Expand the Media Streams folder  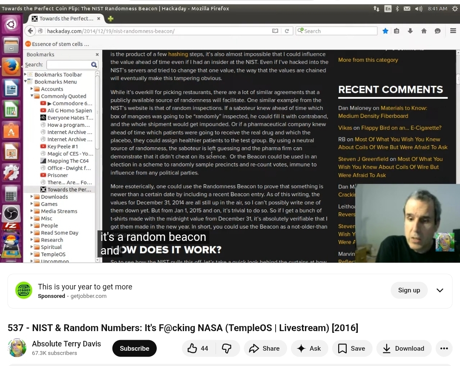pos(32,211)
